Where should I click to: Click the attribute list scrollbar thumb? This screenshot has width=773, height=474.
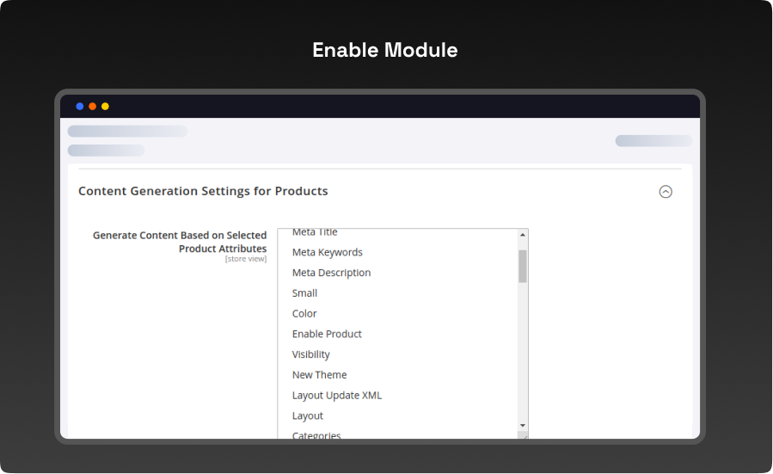pyautogui.click(x=522, y=267)
